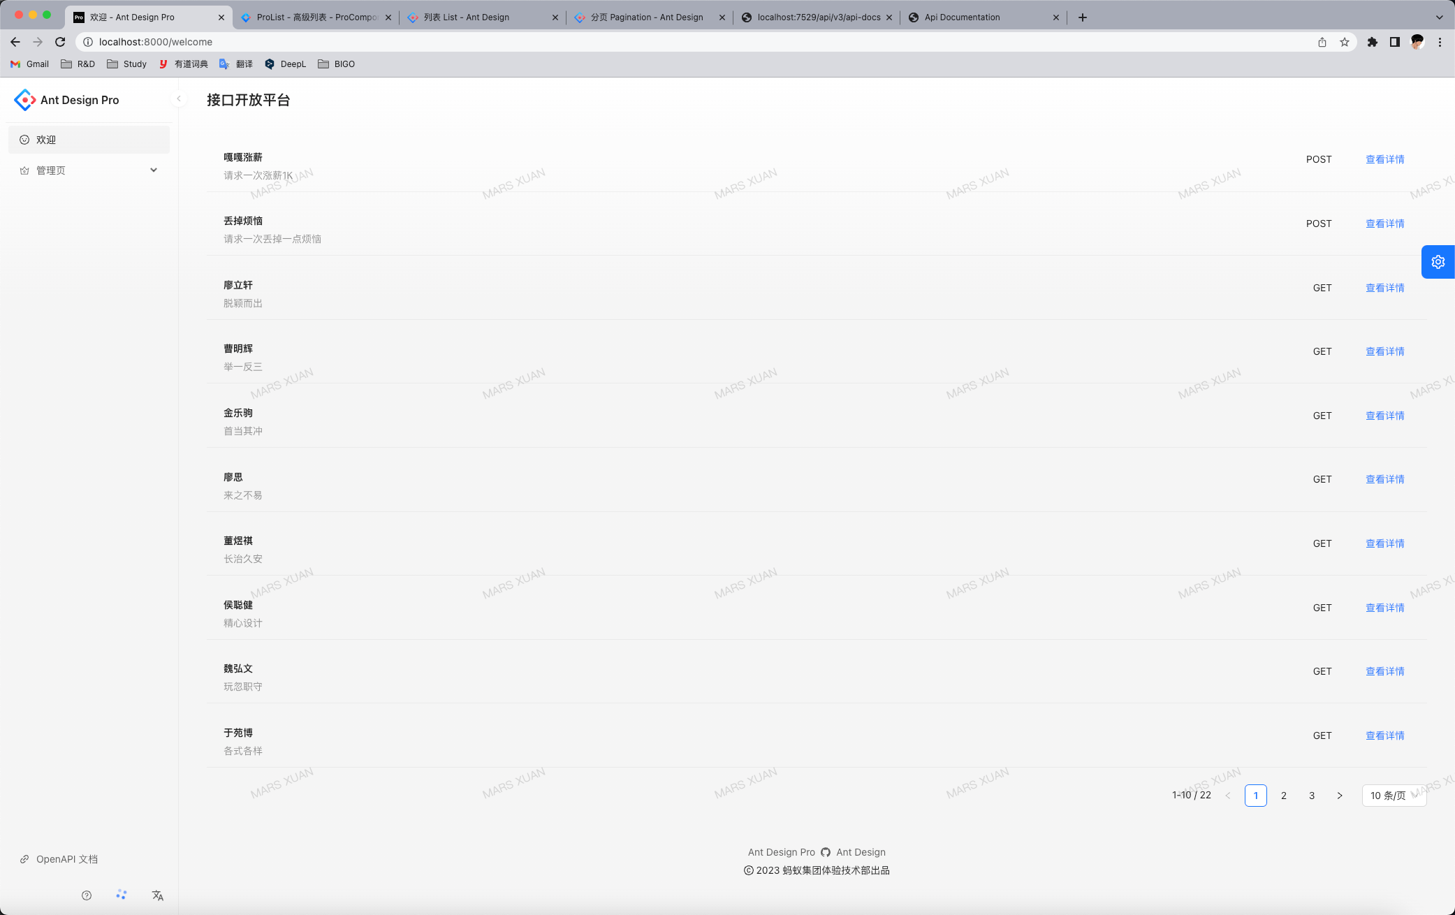Screen dimensions: 1455x915
Task: Reload the page using refresh icon
Action: point(60,42)
